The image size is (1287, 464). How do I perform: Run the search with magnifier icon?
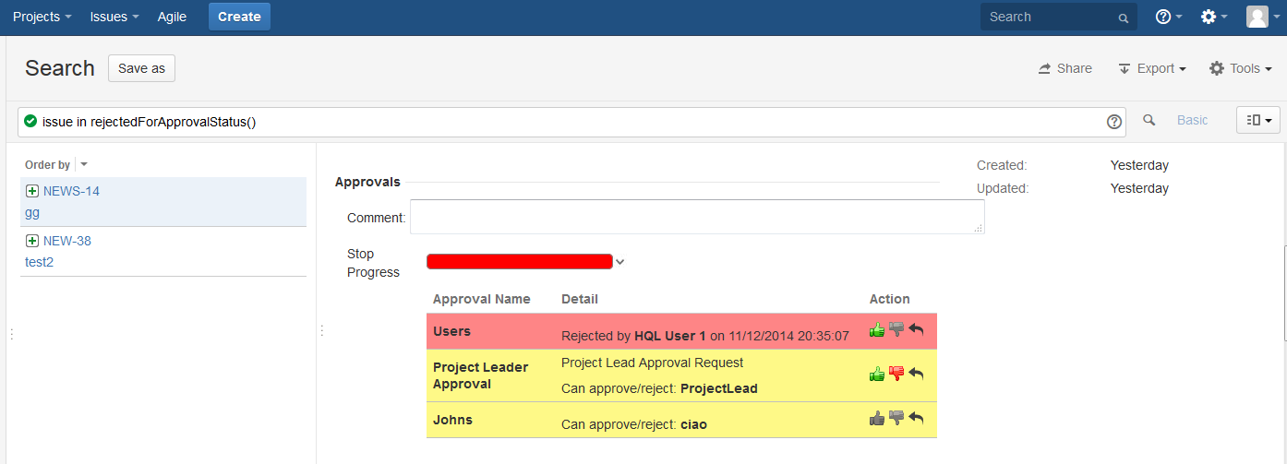click(1149, 120)
